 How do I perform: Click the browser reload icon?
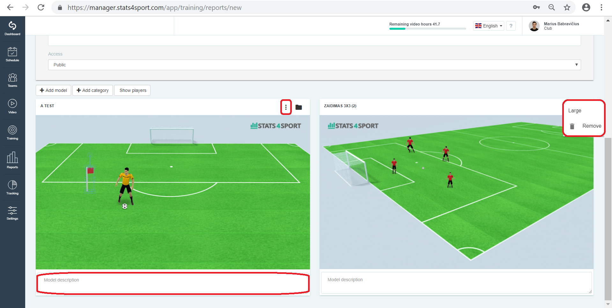pos(41,7)
